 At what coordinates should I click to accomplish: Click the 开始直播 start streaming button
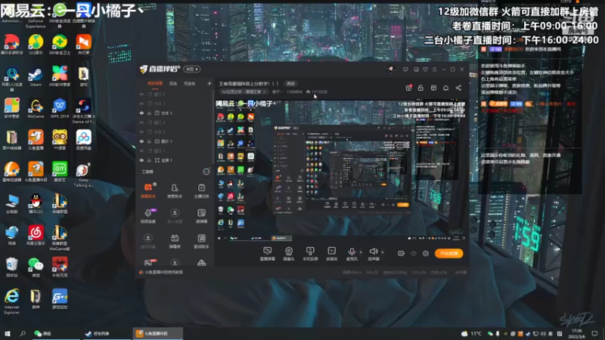(448, 253)
